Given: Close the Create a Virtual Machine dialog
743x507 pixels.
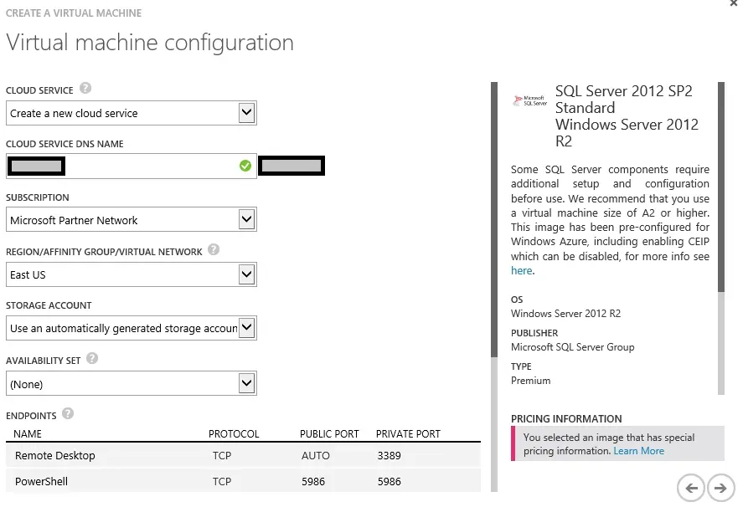Looking at the screenshot, I should (733, 4).
